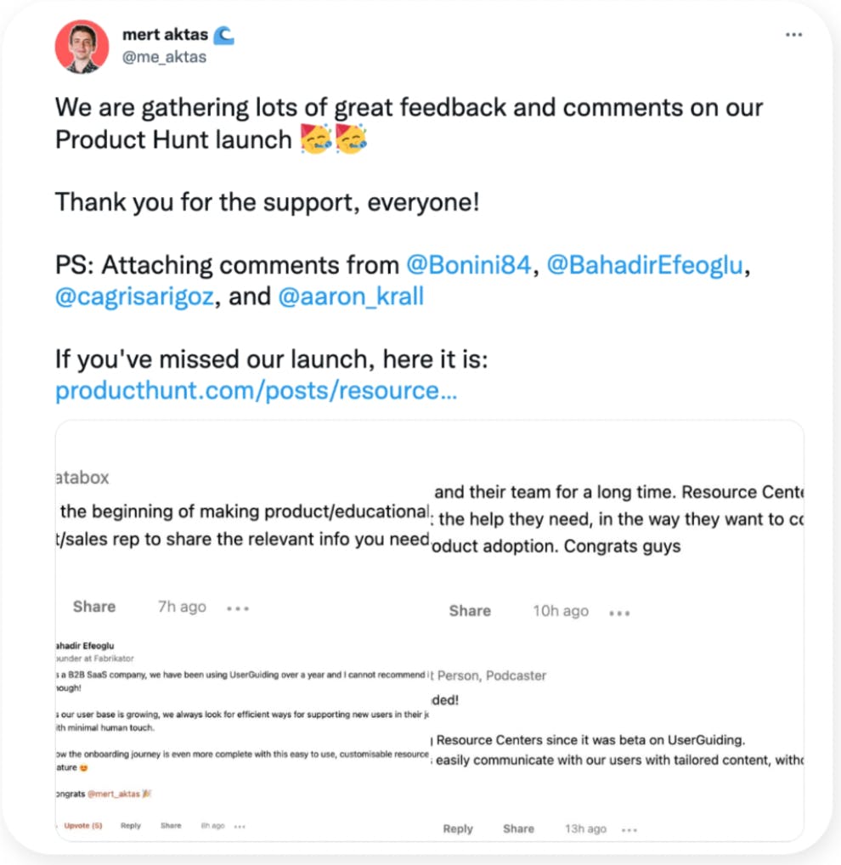
Task: Open the @me_aktas handle
Action: point(164,57)
